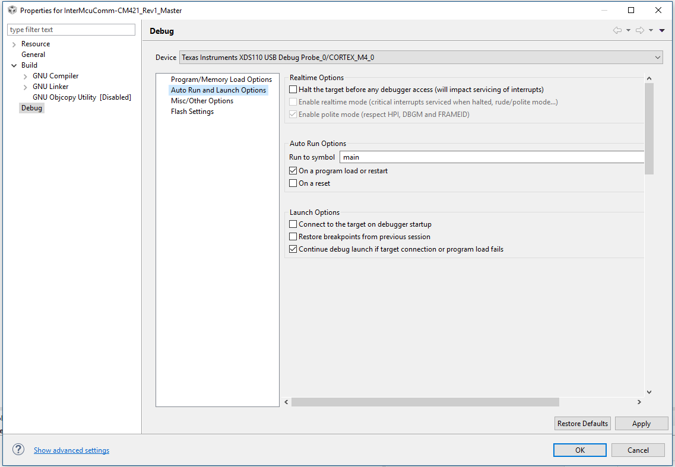This screenshot has width=675, height=467.
Task: Open the forward history dropdown arrow
Action: coord(651,30)
